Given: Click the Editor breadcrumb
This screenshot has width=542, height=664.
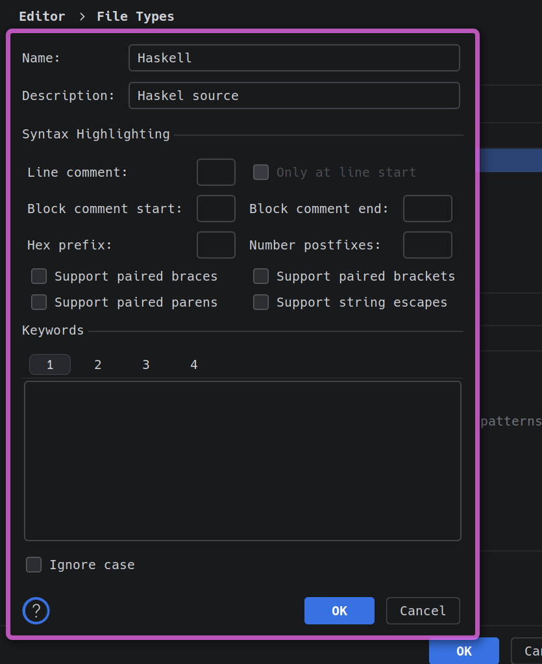Looking at the screenshot, I should pyautogui.click(x=42, y=16).
